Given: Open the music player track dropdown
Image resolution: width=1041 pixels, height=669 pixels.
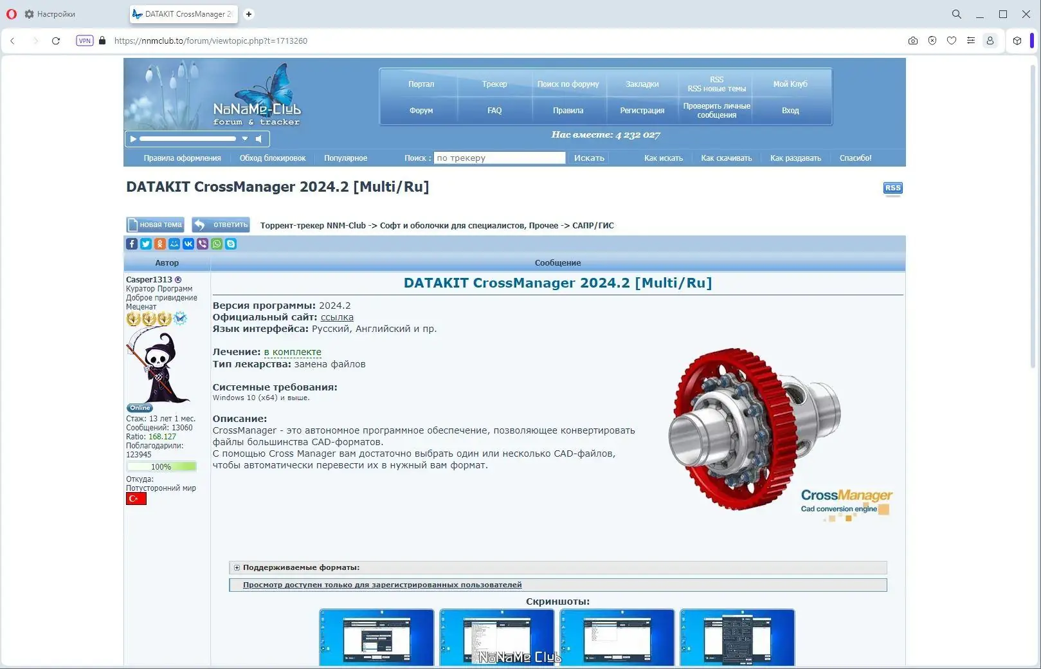Looking at the screenshot, I should click(245, 138).
